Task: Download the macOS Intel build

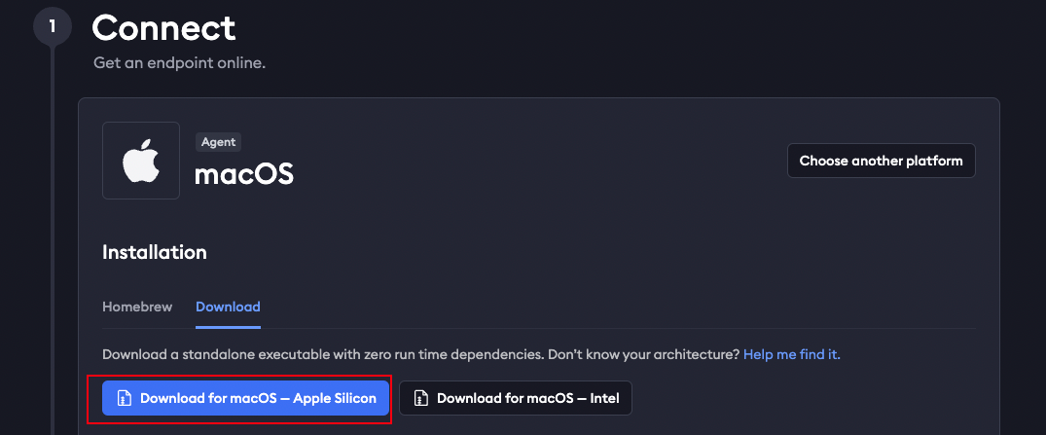Action: pos(516,398)
